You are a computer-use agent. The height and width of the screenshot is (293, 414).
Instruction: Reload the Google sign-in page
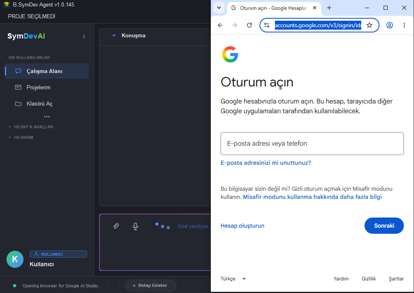[249, 25]
